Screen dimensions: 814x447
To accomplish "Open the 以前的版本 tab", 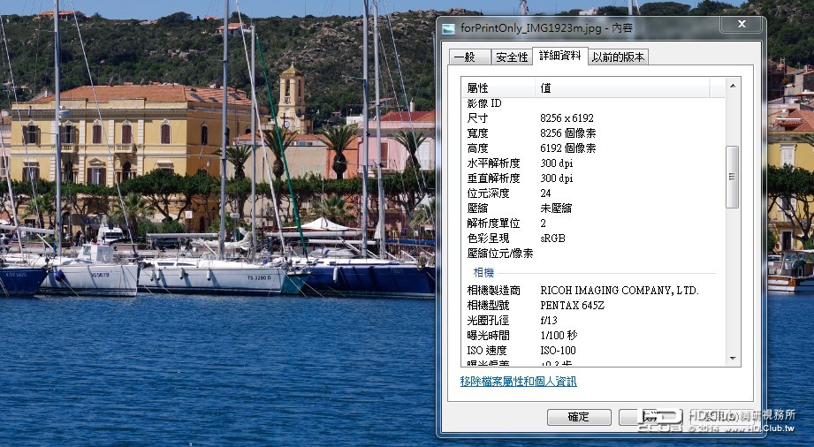I will [619, 57].
